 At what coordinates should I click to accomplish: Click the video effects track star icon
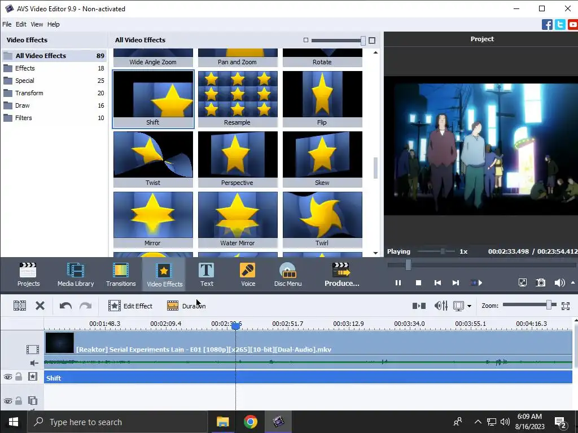(33, 376)
